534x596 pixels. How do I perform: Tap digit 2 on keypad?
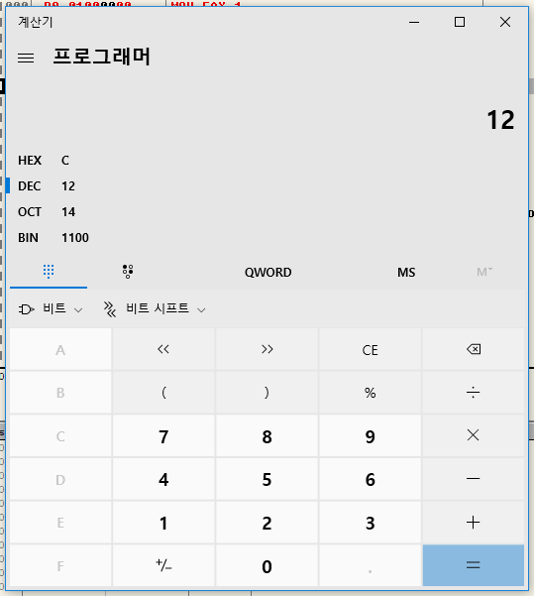click(x=267, y=523)
